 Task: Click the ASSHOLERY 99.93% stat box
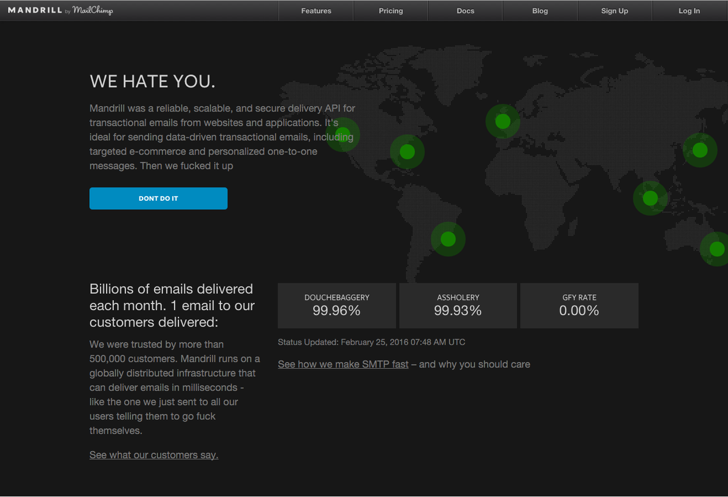tap(458, 305)
